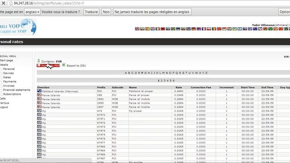The width and height of the screenshot is (290, 163).
Task: Filter destinations by letter S
Action: [x=183, y=73]
